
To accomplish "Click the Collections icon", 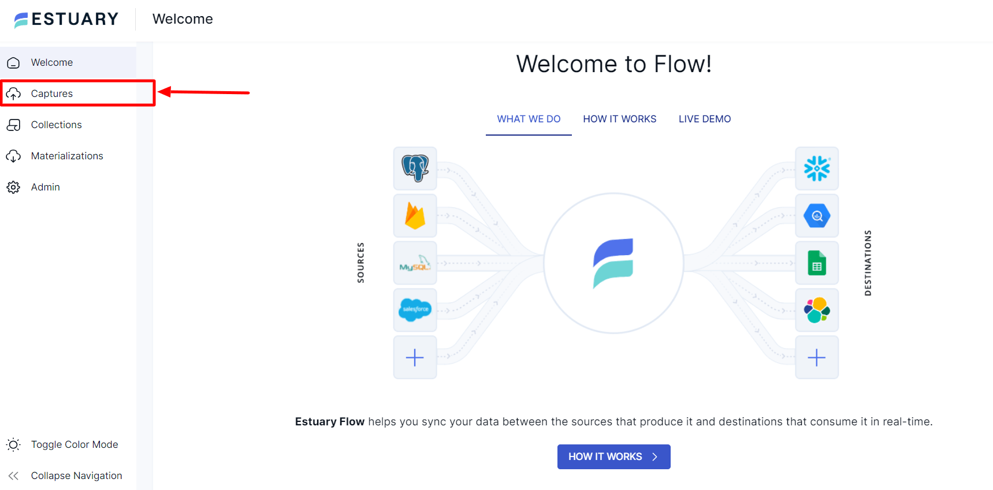I will click(13, 125).
